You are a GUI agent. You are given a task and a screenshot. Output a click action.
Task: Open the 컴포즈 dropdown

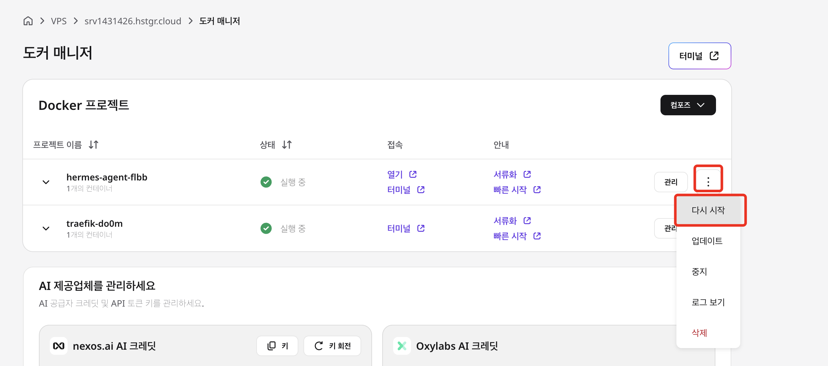click(688, 105)
